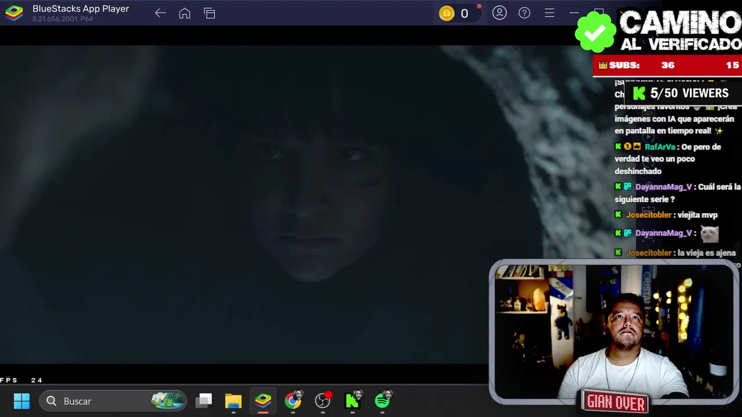Image resolution: width=742 pixels, height=417 pixels.
Task: Open Windows Task View
Action: pos(204,401)
